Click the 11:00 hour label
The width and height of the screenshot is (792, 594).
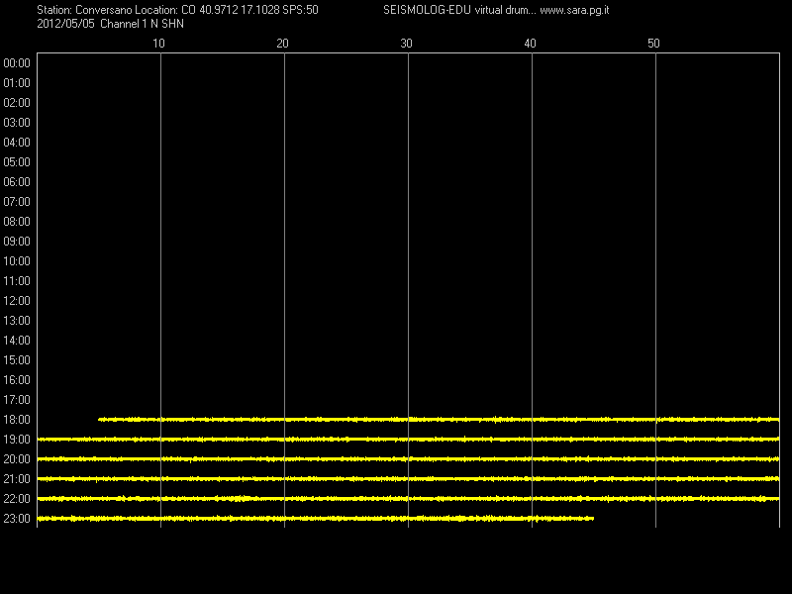[x=17, y=281]
